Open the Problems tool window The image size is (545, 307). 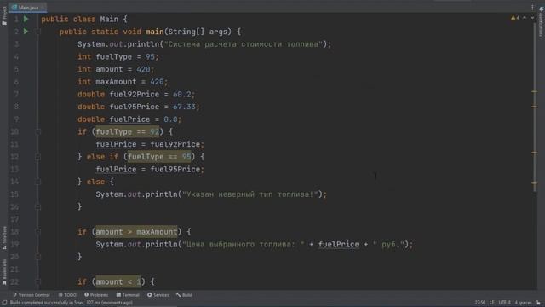pyautogui.click(x=96, y=295)
